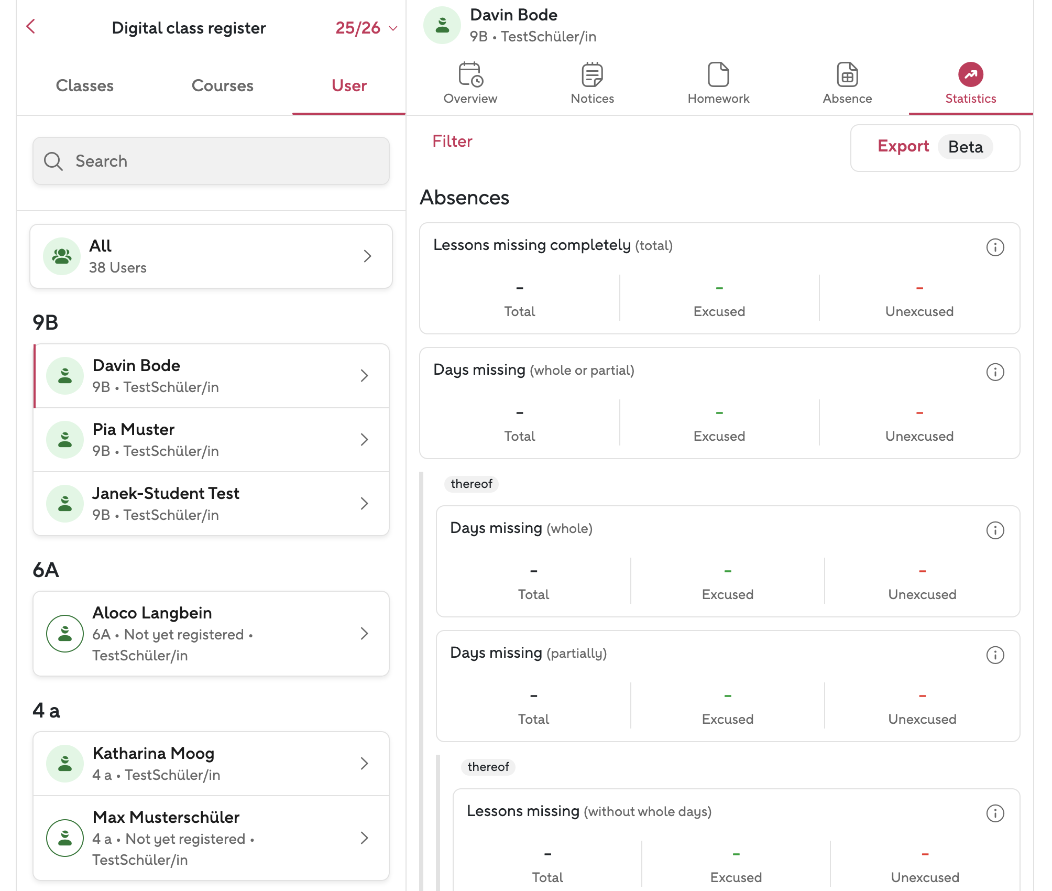This screenshot has height=891, width=1052.
Task: Click into the Search field
Action: [x=211, y=161]
